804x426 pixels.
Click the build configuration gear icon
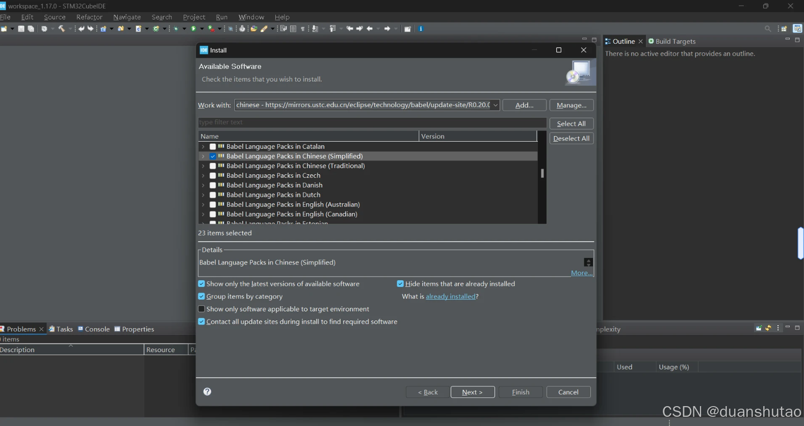click(44, 29)
